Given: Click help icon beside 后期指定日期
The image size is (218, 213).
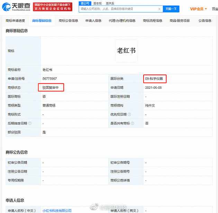Looking at the screenshot, I should (30, 123).
